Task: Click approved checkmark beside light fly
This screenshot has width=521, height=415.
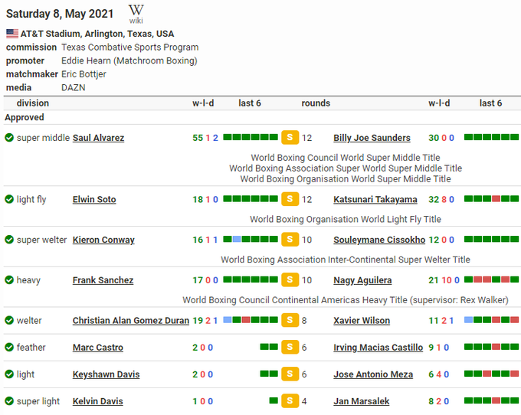Action: pos(9,199)
